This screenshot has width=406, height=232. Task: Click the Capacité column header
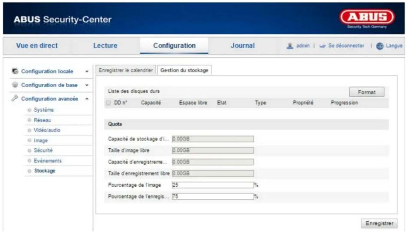[151, 103]
